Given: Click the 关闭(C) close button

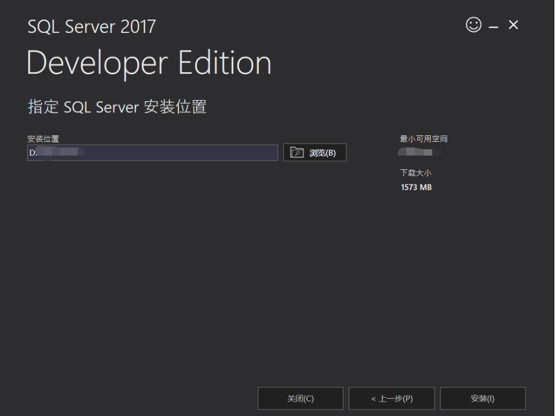Looking at the screenshot, I should point(300,398).
